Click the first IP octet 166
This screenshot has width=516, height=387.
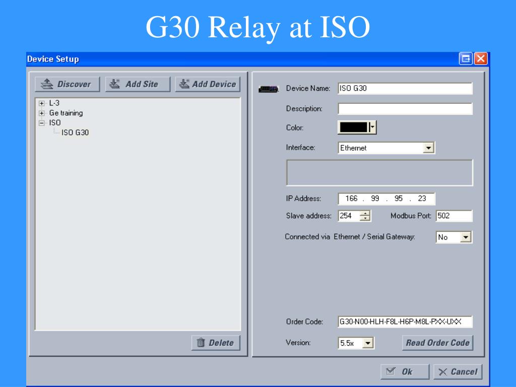click(x=351, y=199)
